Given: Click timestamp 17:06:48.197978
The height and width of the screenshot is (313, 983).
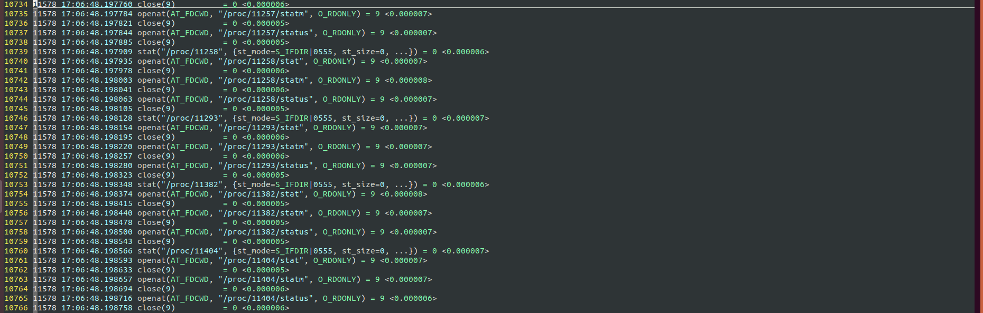Looking at the screenshot, I should 97,71.
